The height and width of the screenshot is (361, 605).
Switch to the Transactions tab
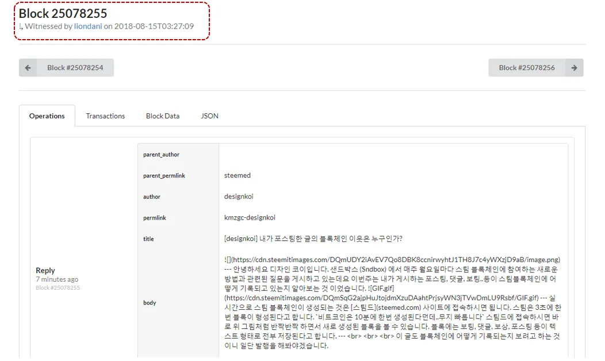click(x=105, y=116)
